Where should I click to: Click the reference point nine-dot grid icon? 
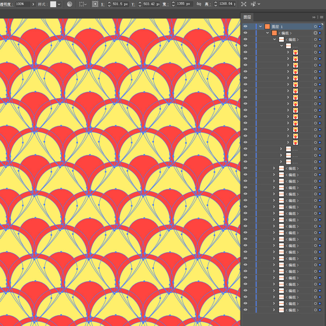(95, 4)
